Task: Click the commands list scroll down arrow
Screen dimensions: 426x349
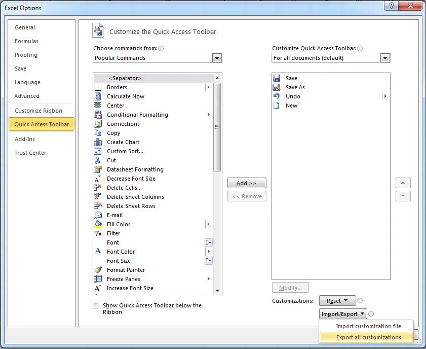Action: (x=217, y=291)
